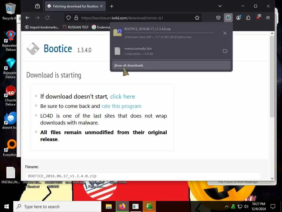Screen dimensions: 282x212
Task: Open the RUSSIAN TEST bookmark
Action: coord(75,27)
